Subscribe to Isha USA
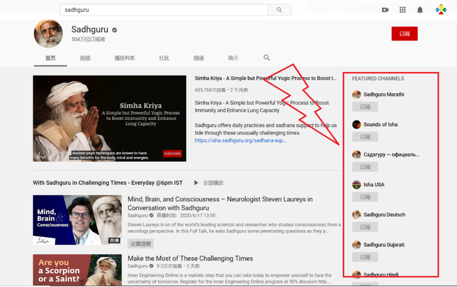The image size is (457, 287). click(x=365, y=197)
